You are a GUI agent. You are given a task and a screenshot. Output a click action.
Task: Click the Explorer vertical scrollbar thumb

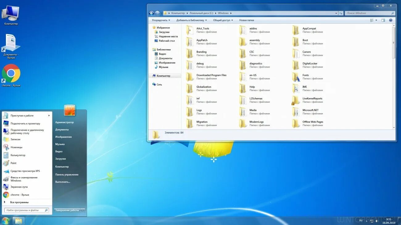pyautogui.click(x=394, y=43)
